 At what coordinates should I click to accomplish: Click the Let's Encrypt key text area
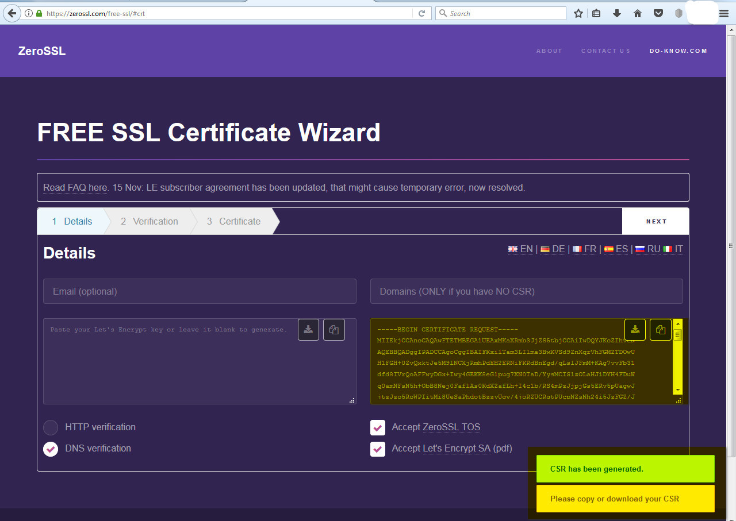click(200, 361)
